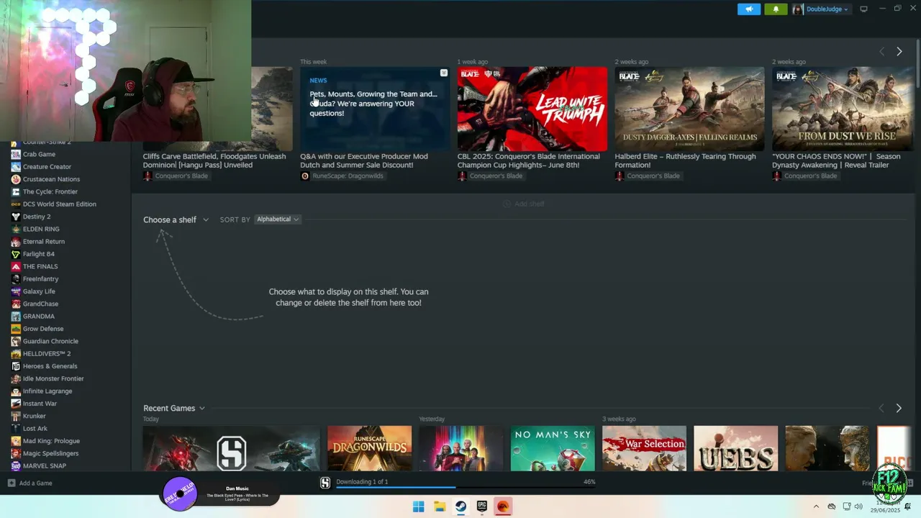The width and height of the screenshot is (921, 518).
Task: Open the blue announcements megaphone button
Action: (748, 9)
